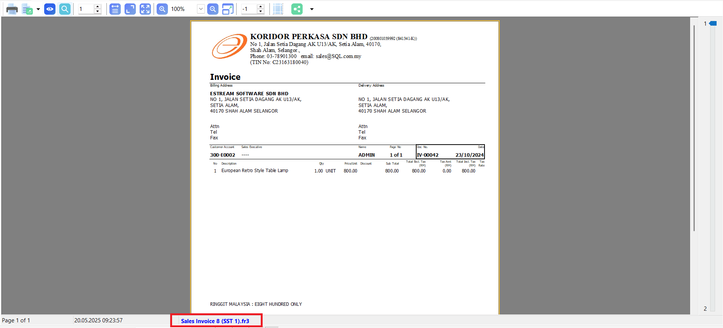Viewport: 723px width, 328px height.
Task: Click the Fit whole page icon
Action: [130, 9]
